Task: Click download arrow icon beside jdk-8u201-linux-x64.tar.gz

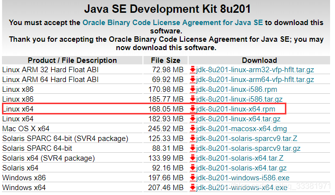Action: click(x=193, y=119)
